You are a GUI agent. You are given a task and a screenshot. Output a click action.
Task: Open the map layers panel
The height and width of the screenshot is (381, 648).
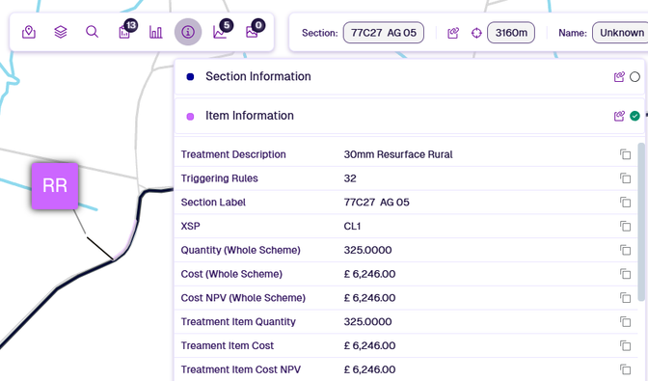tap(61, 32)
